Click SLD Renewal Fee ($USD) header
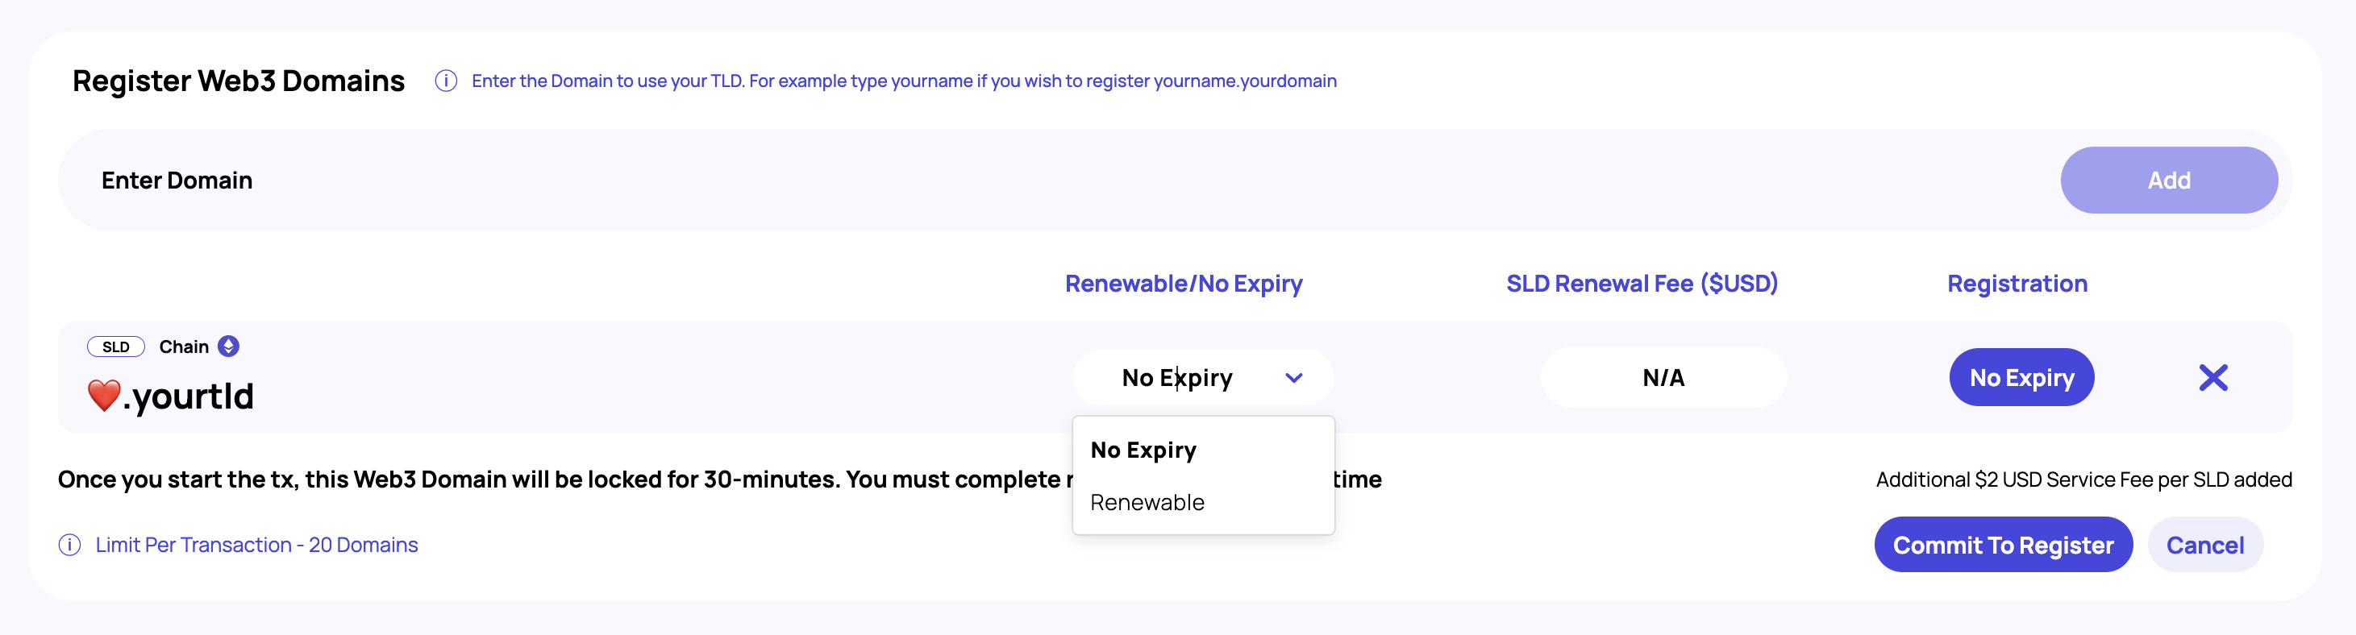 1642,283
